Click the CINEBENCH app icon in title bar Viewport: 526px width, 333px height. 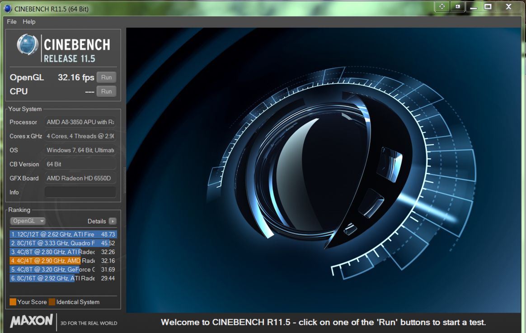click(7, 9)
